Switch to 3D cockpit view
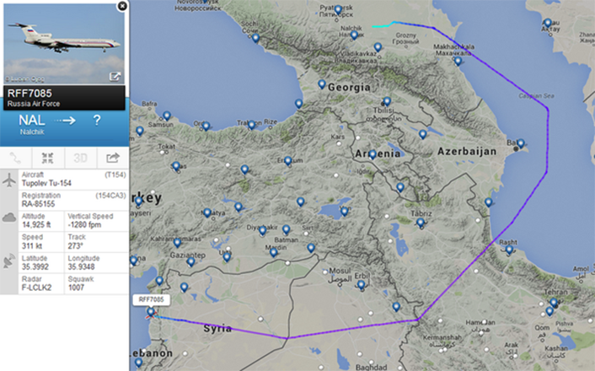 click(80, 158)
